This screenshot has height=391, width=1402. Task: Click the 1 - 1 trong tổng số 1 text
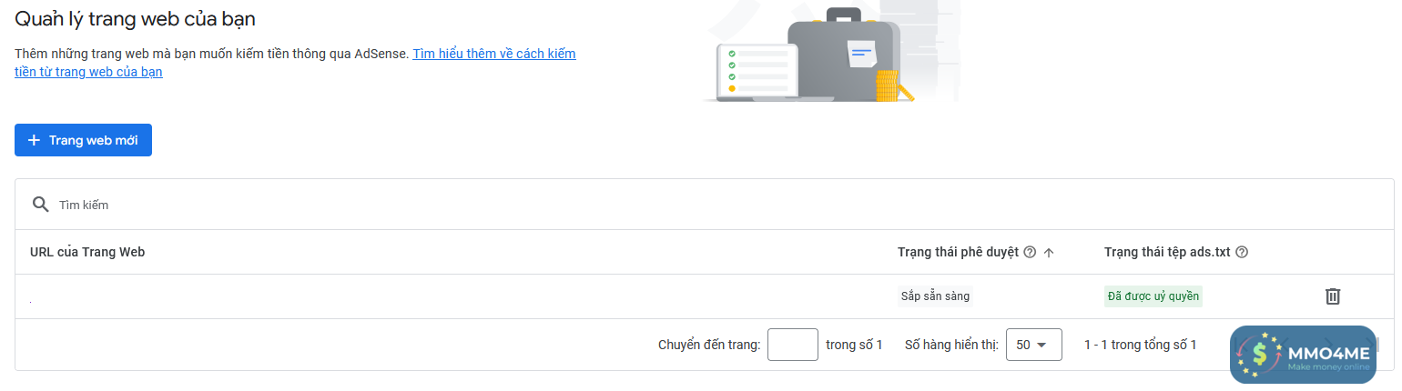pyautogui.click(x=1140, y=345)
